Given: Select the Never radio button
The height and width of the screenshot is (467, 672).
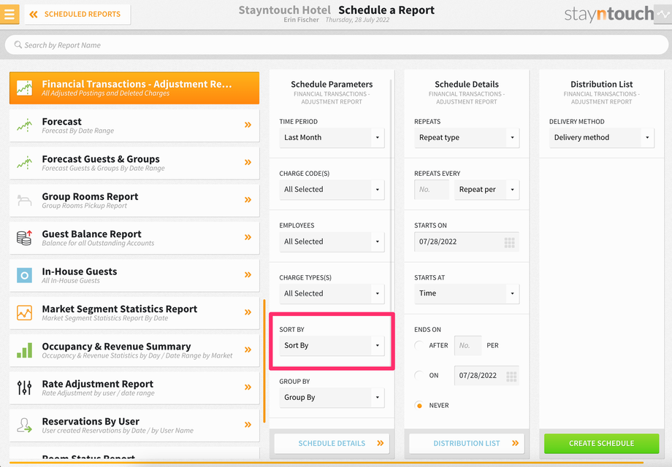Looking at the screenshot, I should click(419, 406).
